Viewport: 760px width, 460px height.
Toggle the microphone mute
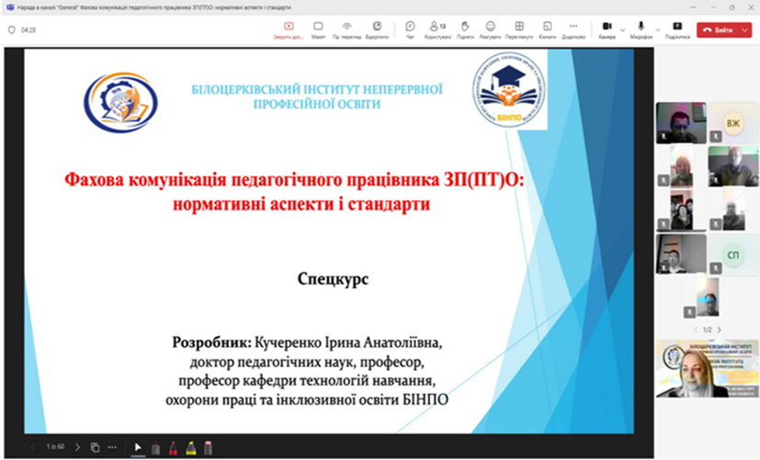click(x=641, y=29)
